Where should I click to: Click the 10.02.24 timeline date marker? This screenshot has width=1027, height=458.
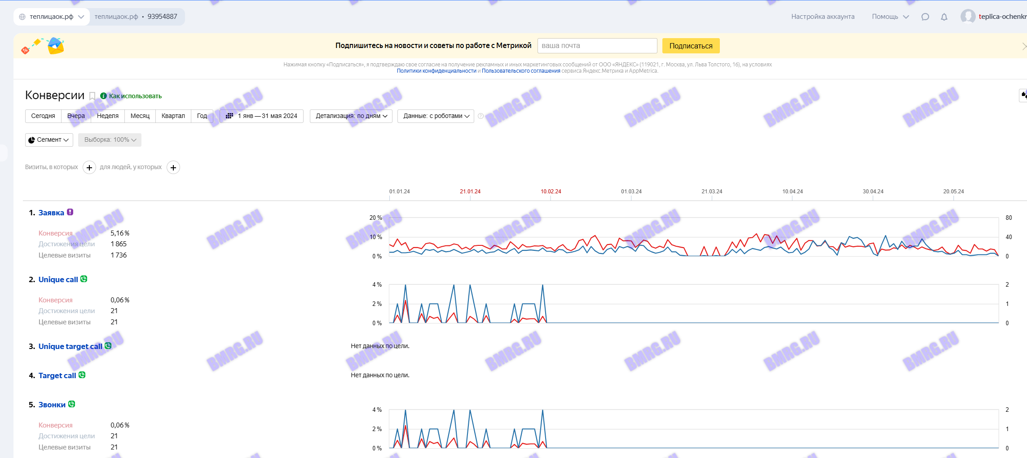coord(551,192)
